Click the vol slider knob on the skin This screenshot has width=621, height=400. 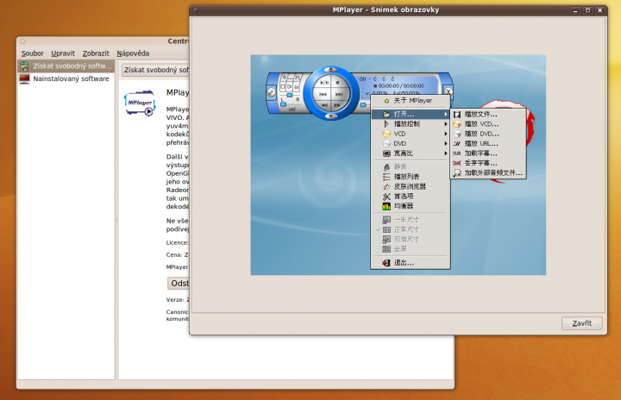pyautogui.click(x=283, y=104)
